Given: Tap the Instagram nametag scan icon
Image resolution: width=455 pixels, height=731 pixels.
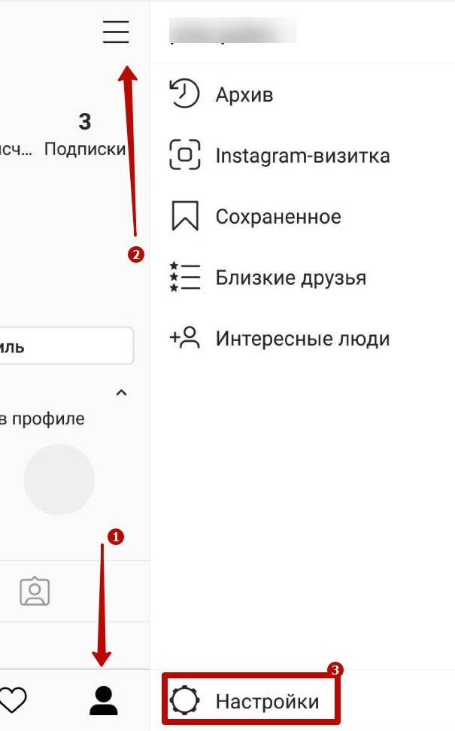Looking at the screenshot, I should pyautogui.click(x=184, y=154).
